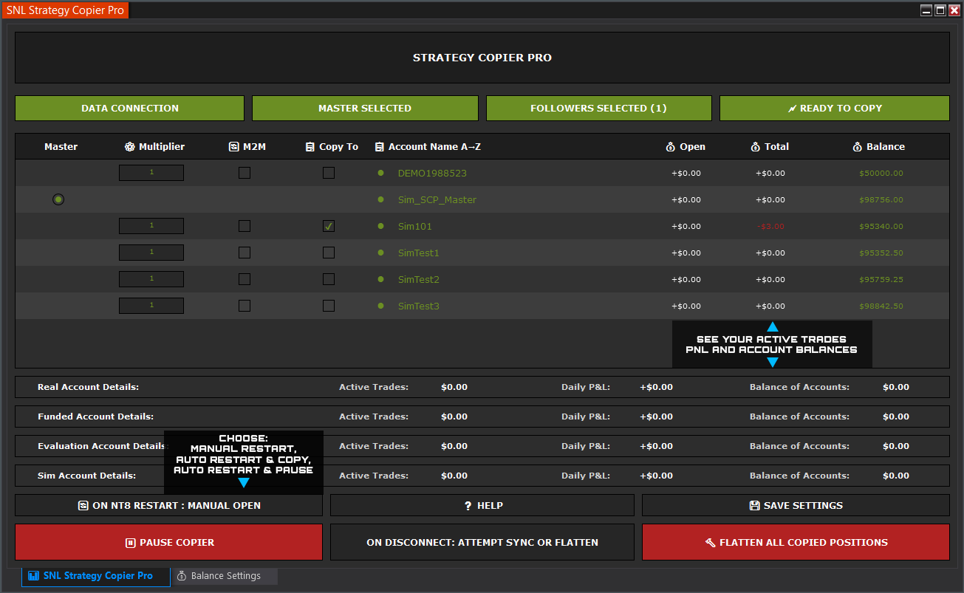Check Copy To box for SimTest3
The width and height of the screenshot is (964, 593).
click(329, 306)
